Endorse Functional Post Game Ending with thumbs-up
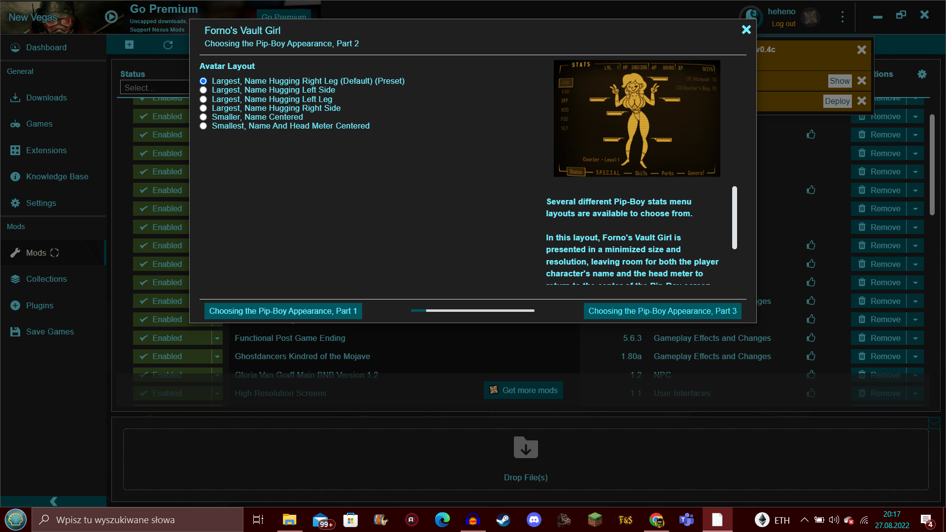This screenshot has width=946, height=532. click(811, 337)
